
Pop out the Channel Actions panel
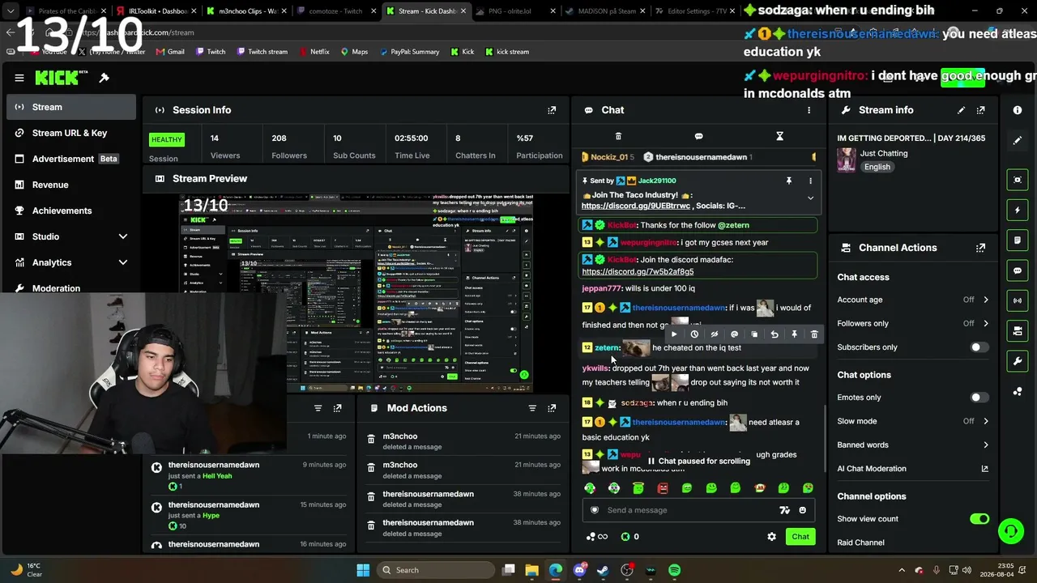pos(980,248)
